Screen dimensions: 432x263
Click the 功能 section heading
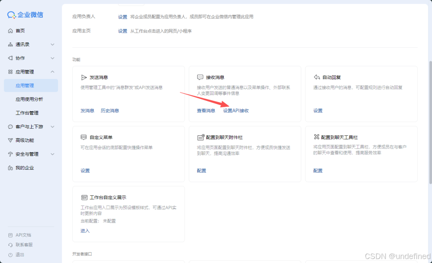[x=76, y=60]
